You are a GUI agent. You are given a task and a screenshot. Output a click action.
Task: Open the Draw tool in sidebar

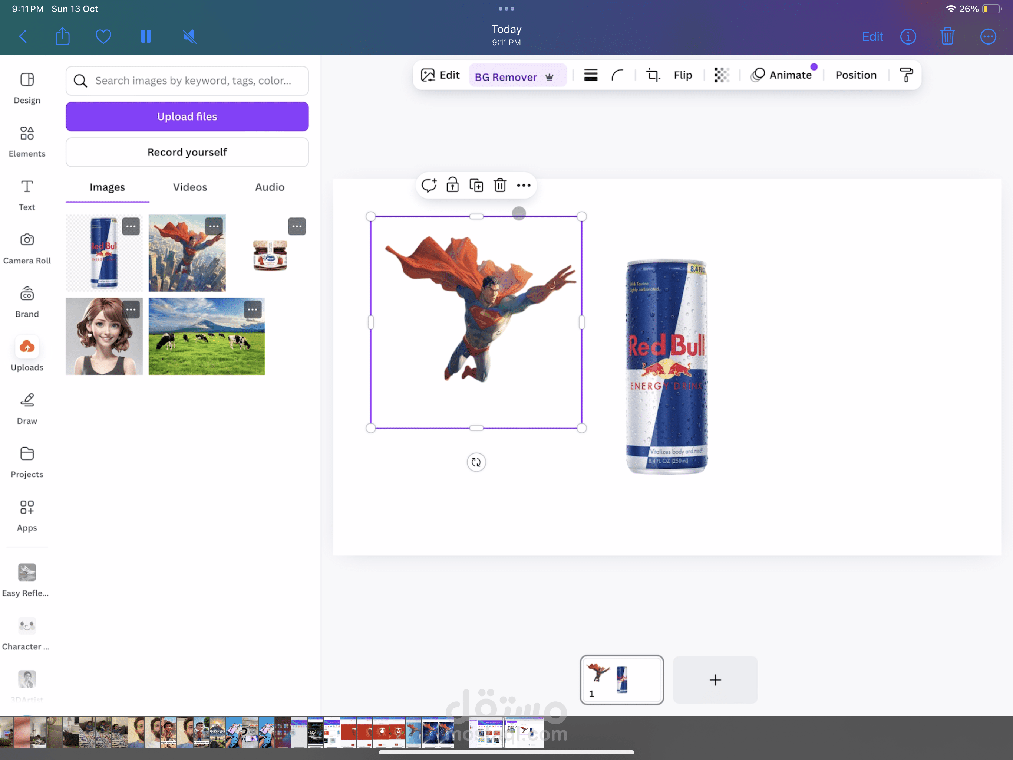(x=27, y=409)
